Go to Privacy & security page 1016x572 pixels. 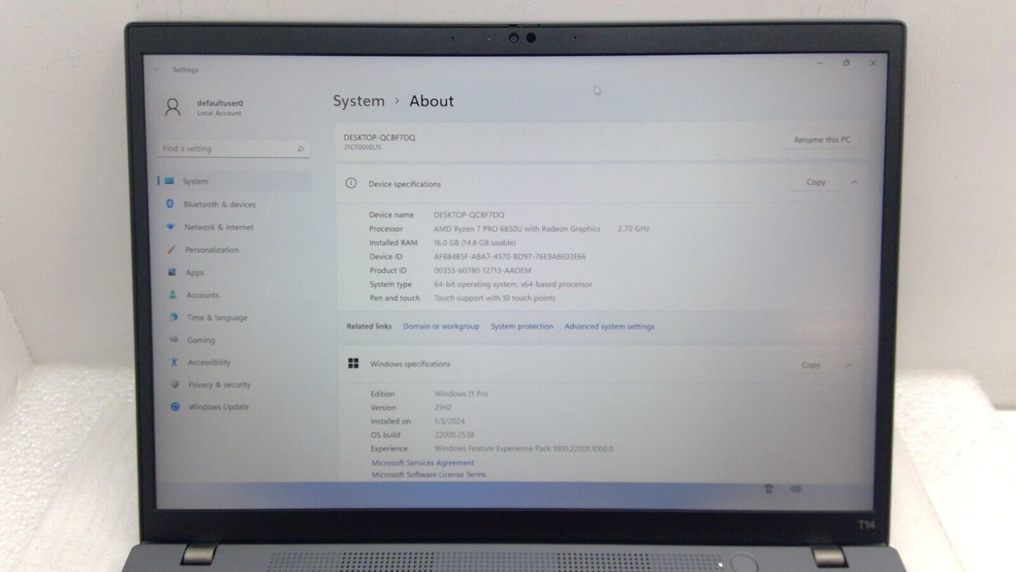(219, 385)
